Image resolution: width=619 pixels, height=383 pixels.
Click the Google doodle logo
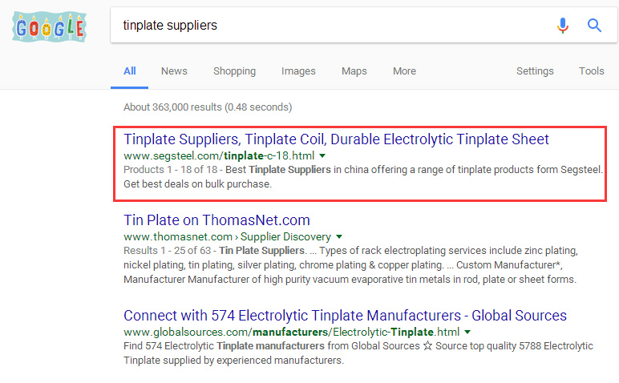pyautogui.click(x=49, y=27)
